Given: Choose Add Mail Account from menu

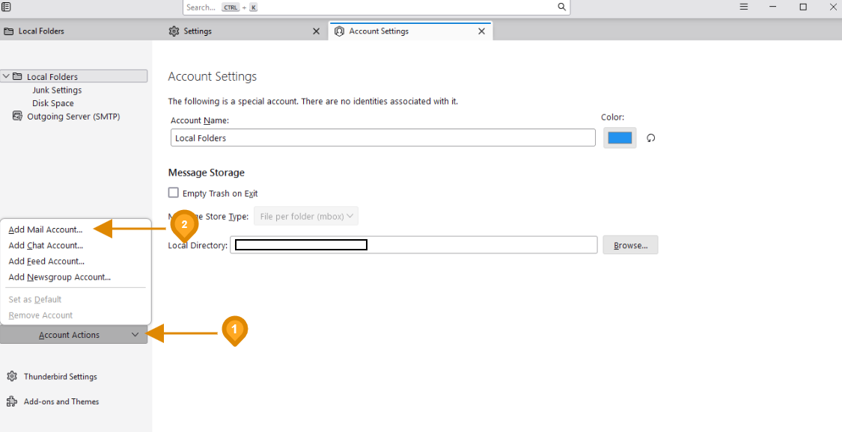Looking at the screenshot, I should (x=46, y=229).
